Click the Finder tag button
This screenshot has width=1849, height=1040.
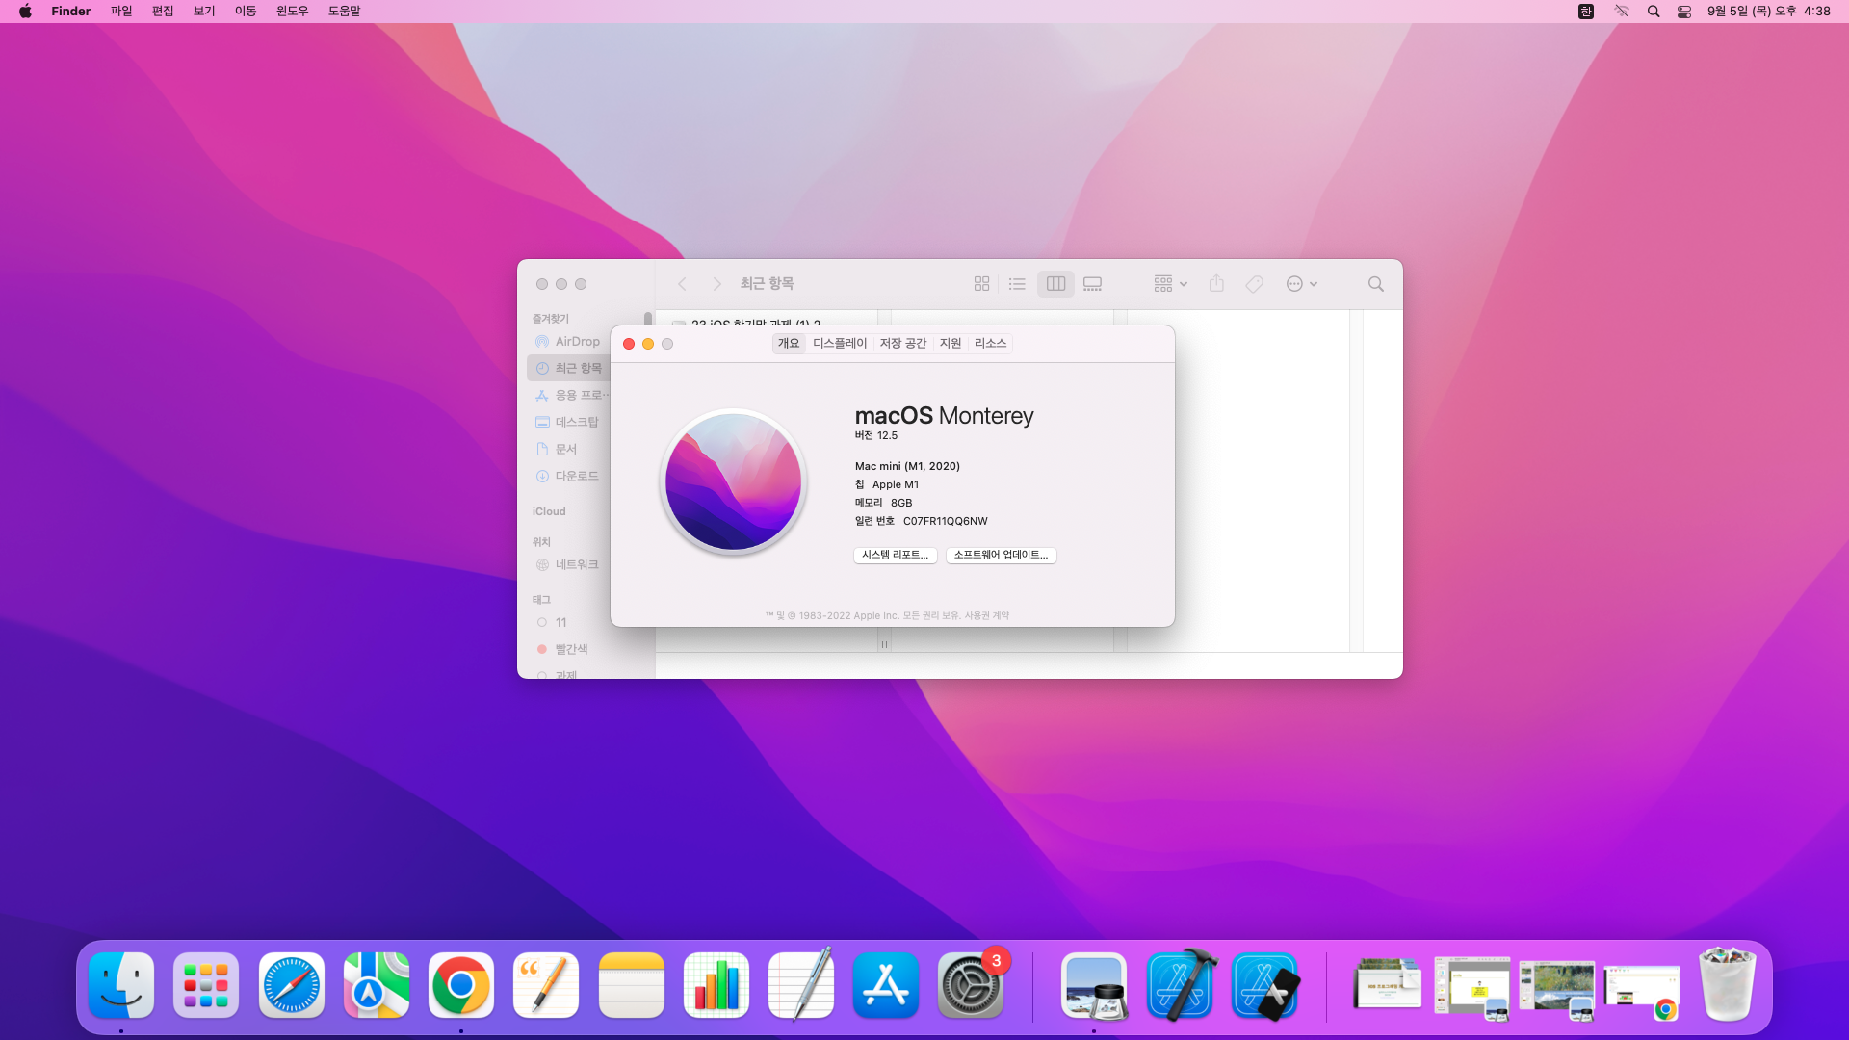click(1254, 284)
